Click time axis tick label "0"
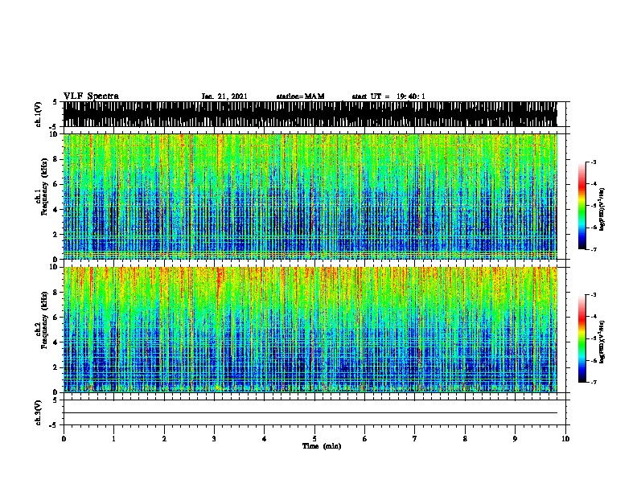This screenshot has height=492, width=637. tap(64, 439)
